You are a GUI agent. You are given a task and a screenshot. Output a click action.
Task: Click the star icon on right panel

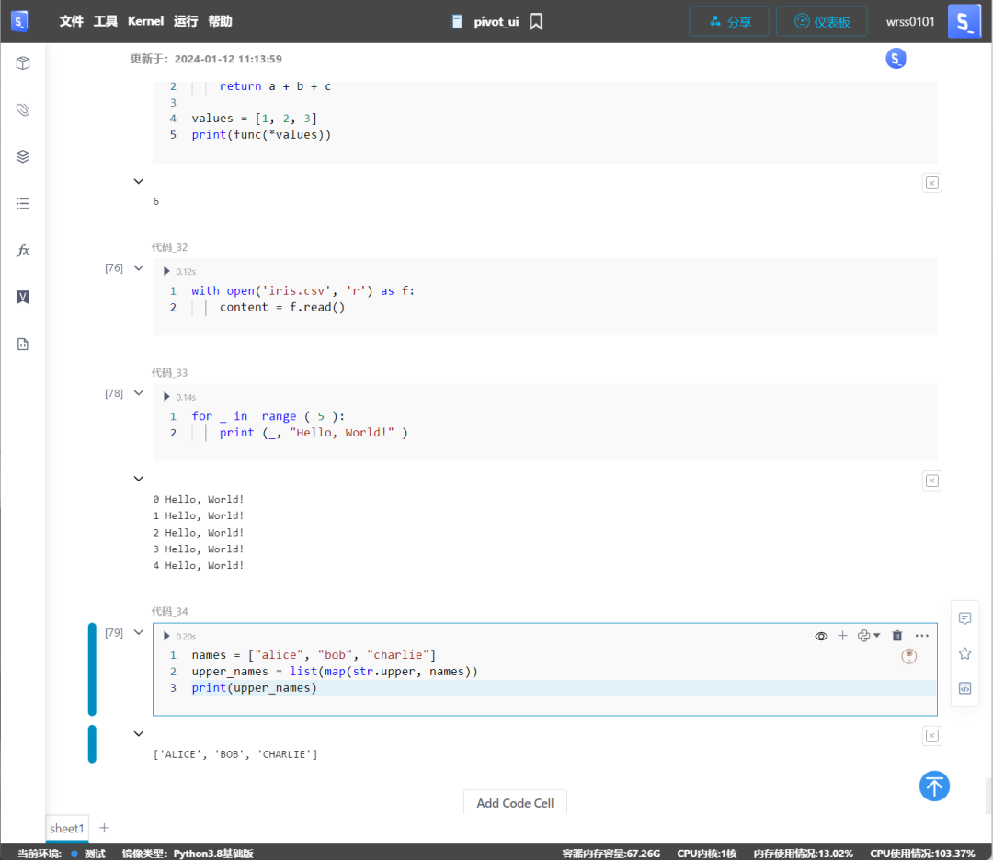[x=964, y=653]
